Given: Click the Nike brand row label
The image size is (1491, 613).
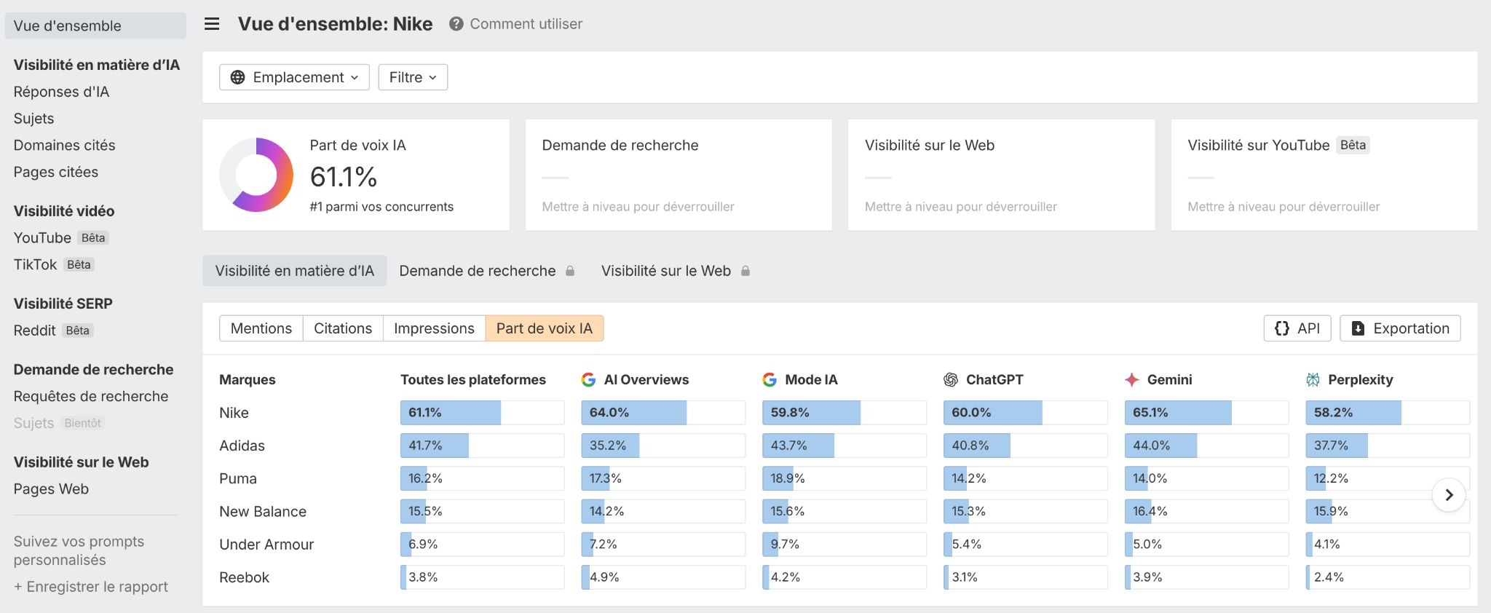Looking at the screenshot, I should [234, 413].
